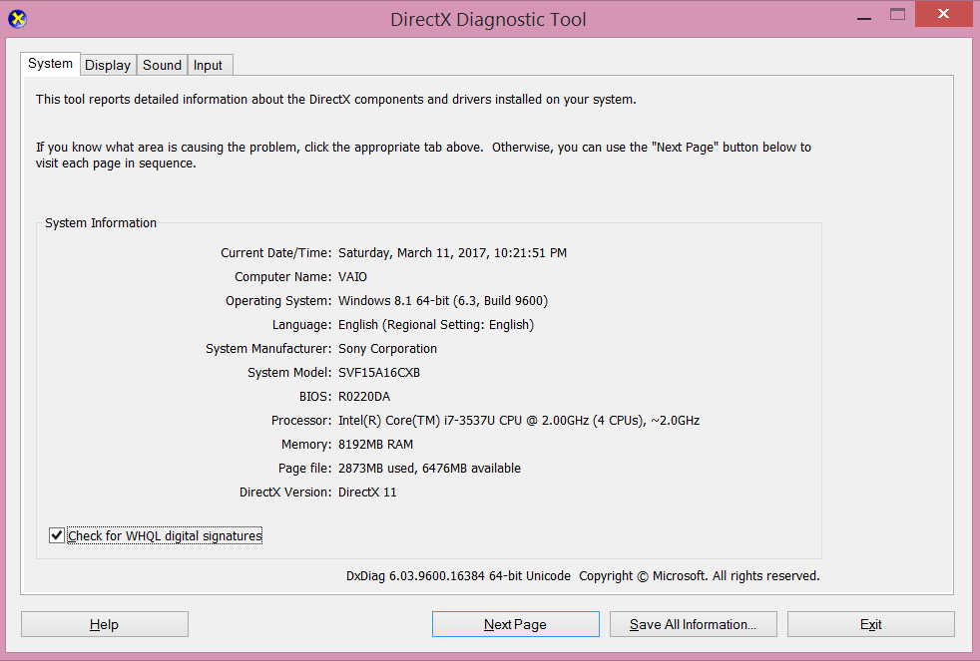
Task: Open the Input tab
Action: click(208, 65)
